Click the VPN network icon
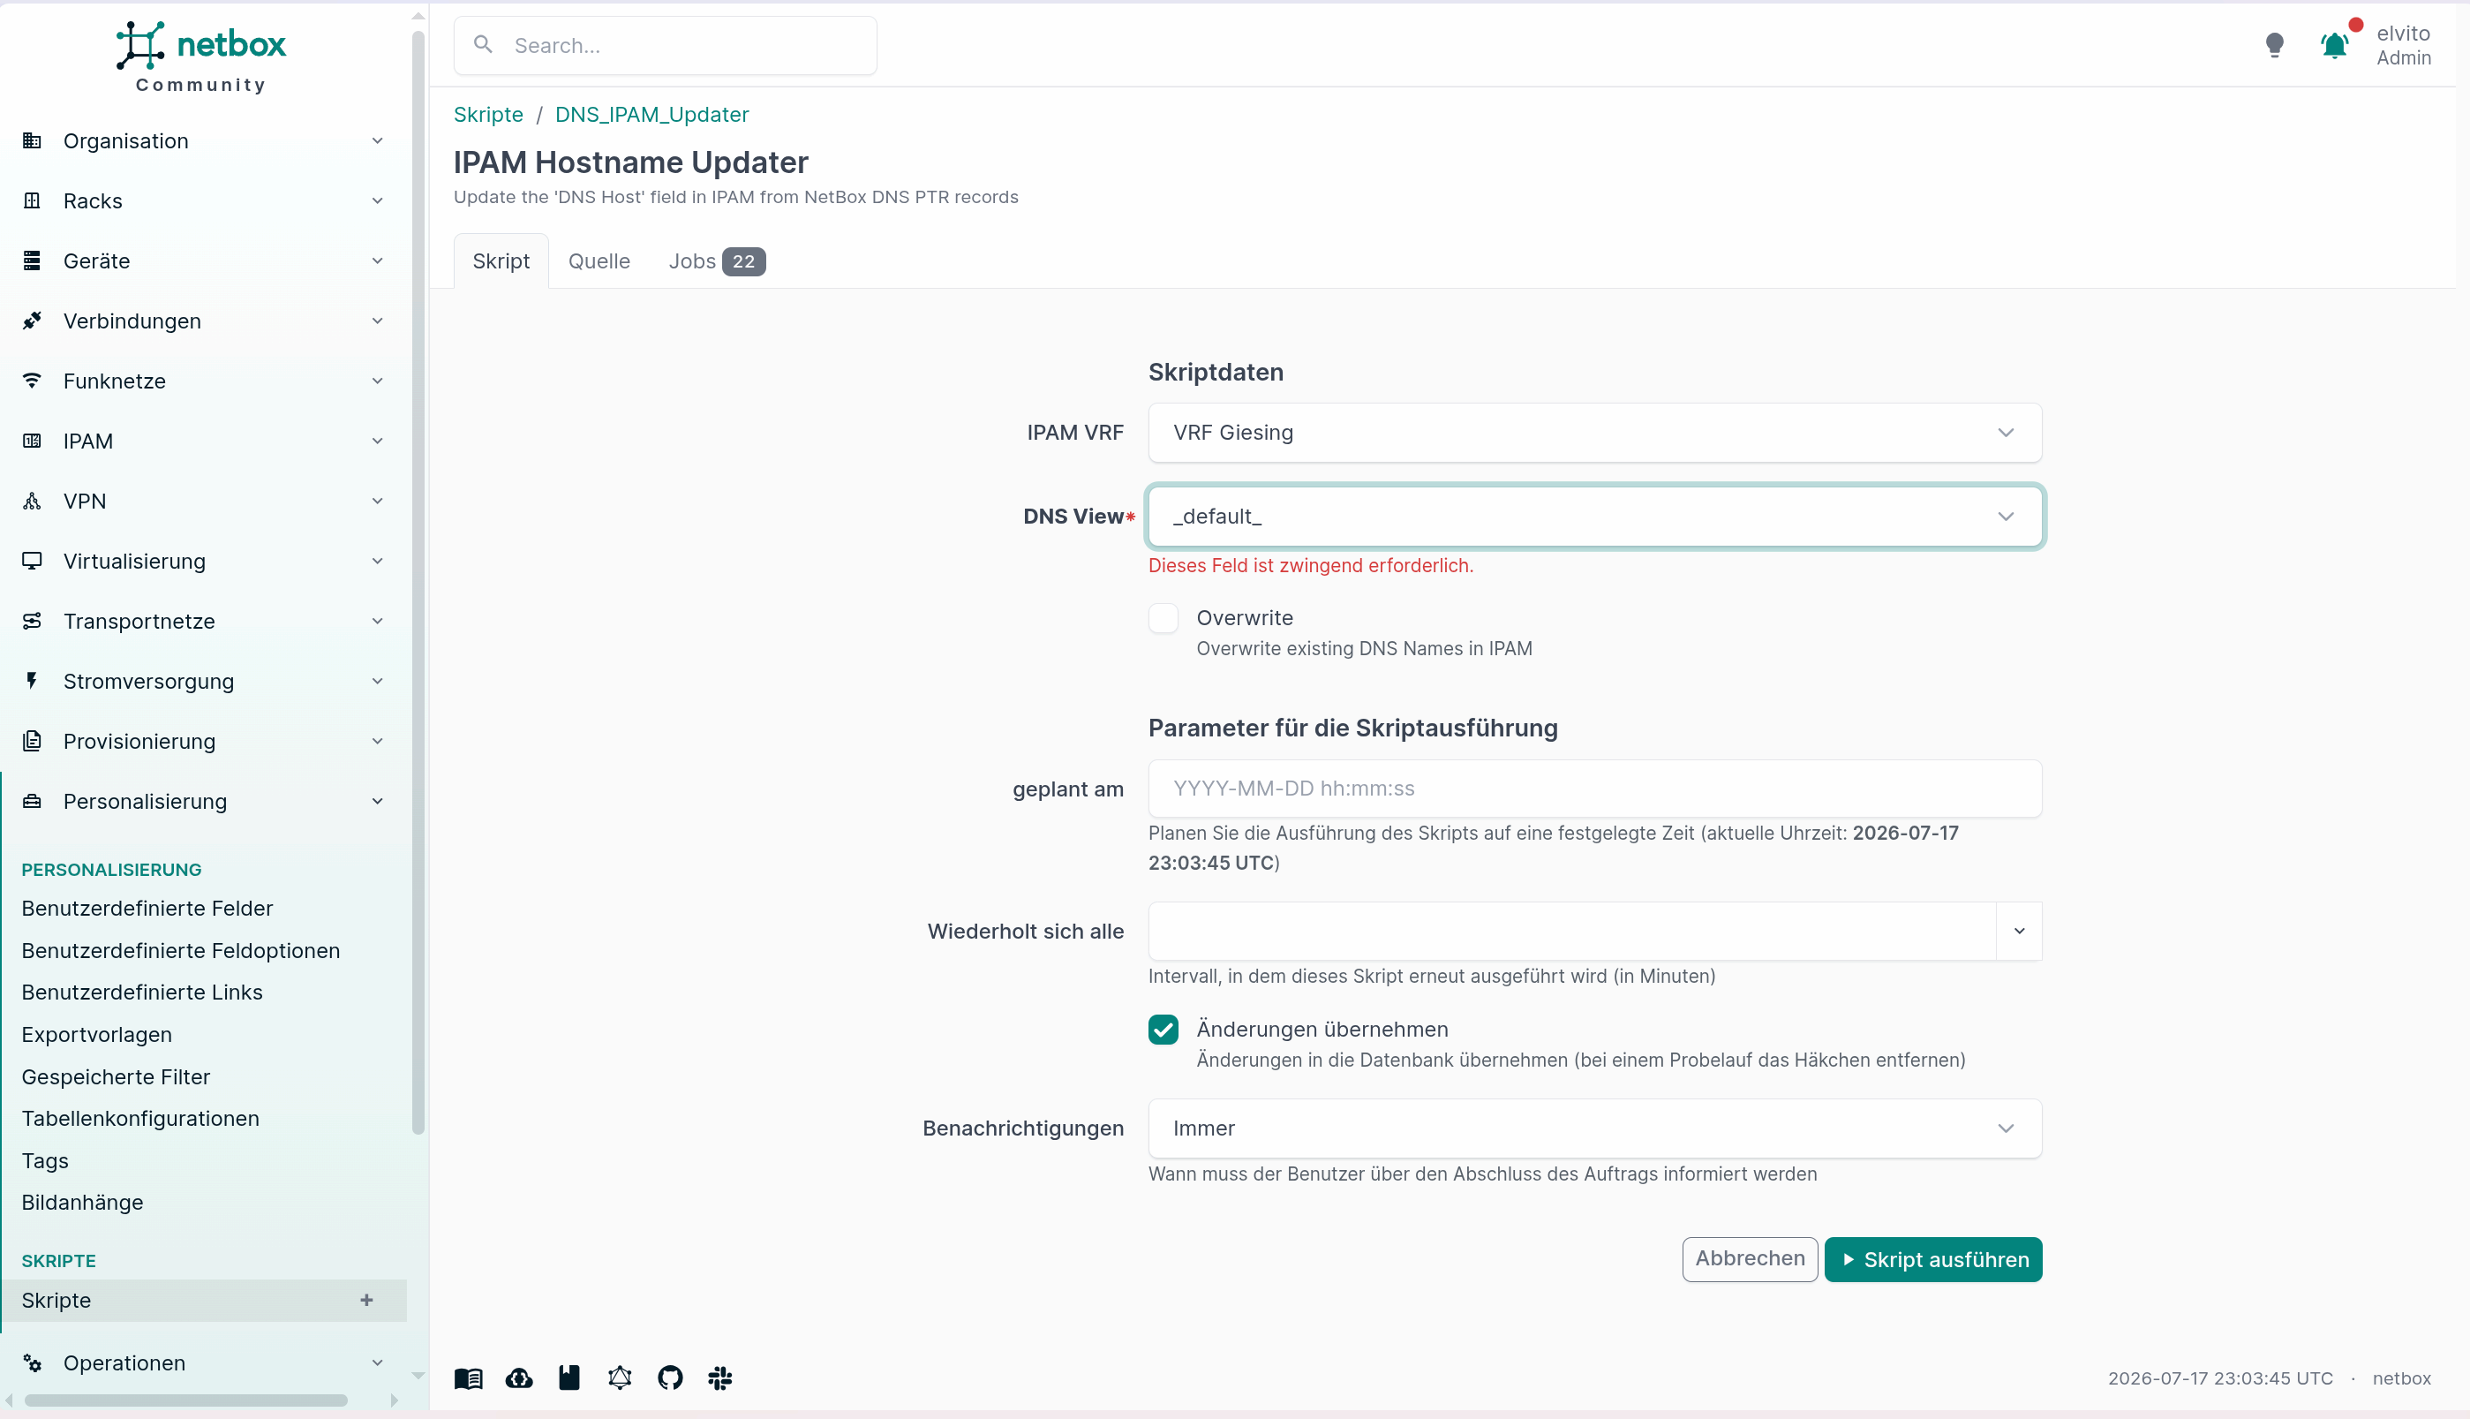Viewport: 2470px width, 1419px height. point(32,501)
